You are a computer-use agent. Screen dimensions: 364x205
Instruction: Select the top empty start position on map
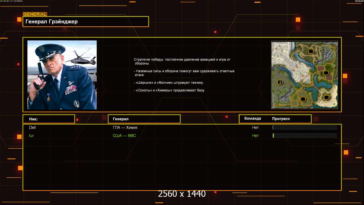coord(311,51)
